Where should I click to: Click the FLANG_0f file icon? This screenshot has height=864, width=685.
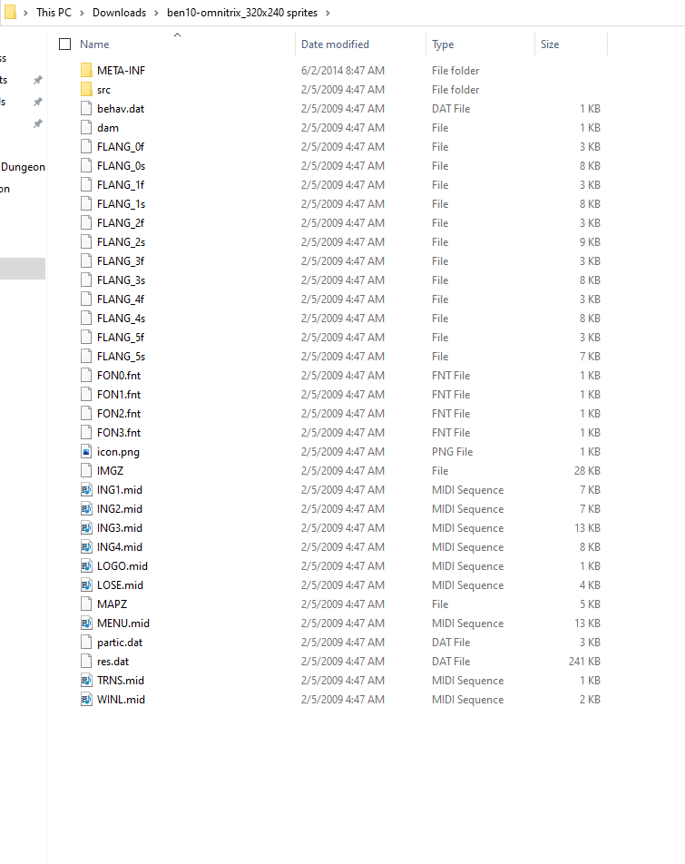pyautogui.click(x=86, y=147)
